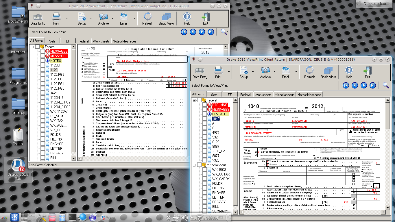Check the Federal checkbox in Snapdragon tree
Viewport: 395px width, 222px height.
(199, 100)
